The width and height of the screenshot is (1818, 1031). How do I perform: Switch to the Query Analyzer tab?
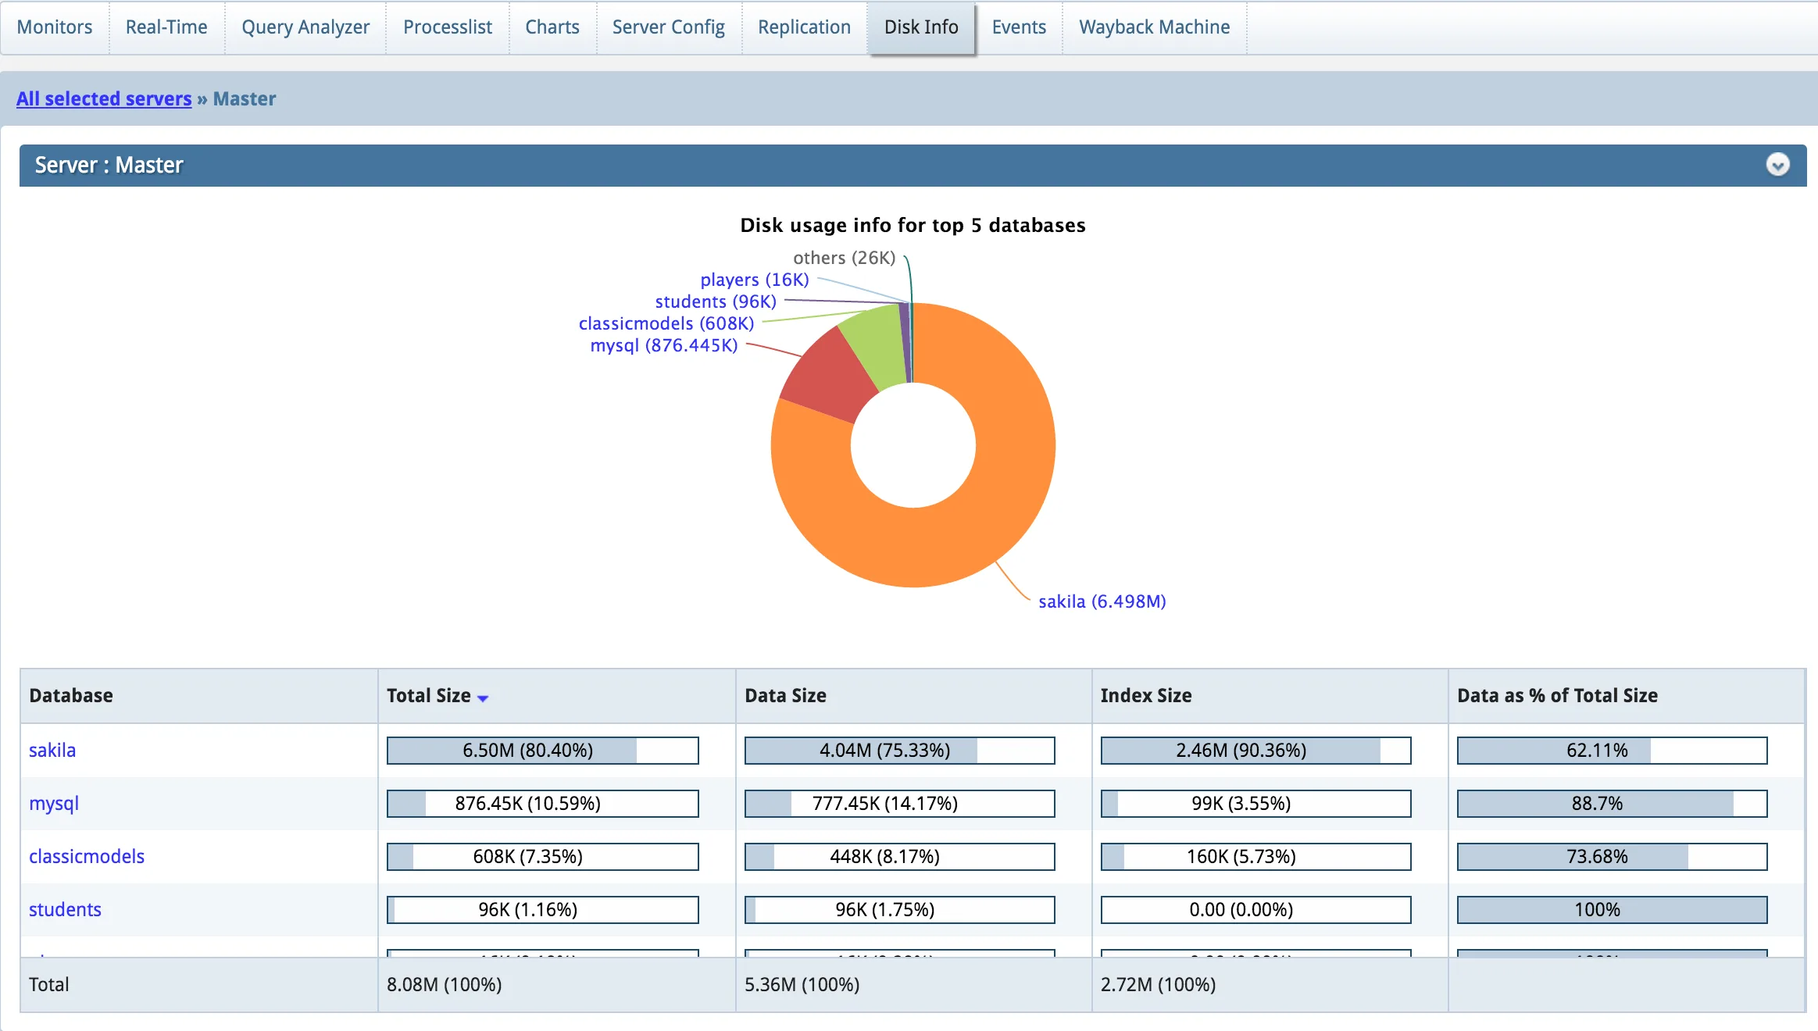point(305,27)
